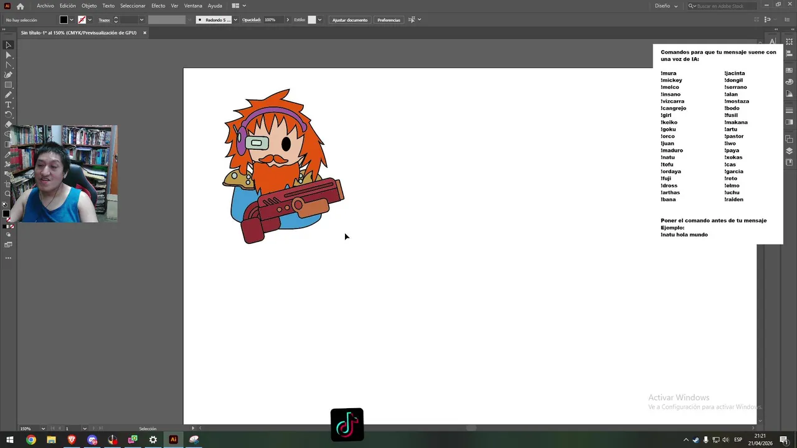Open the Character panel icon

pyautogui.click(x=772, y=41)
